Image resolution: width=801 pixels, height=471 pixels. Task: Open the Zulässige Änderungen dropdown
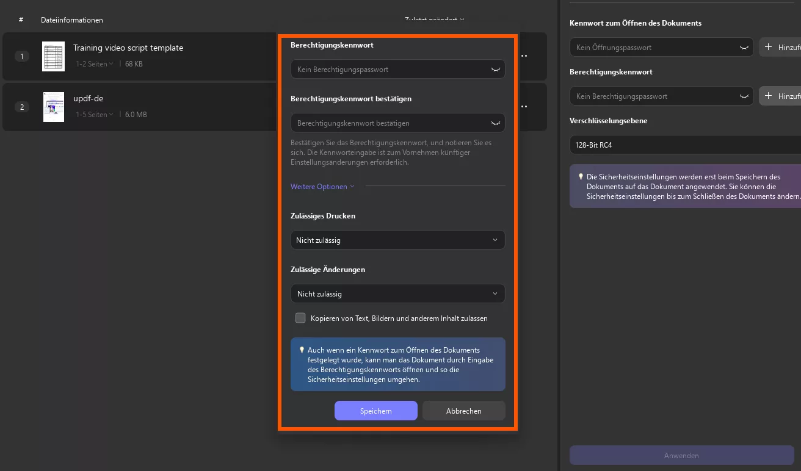pyautogui.click(x=397, y=293)
